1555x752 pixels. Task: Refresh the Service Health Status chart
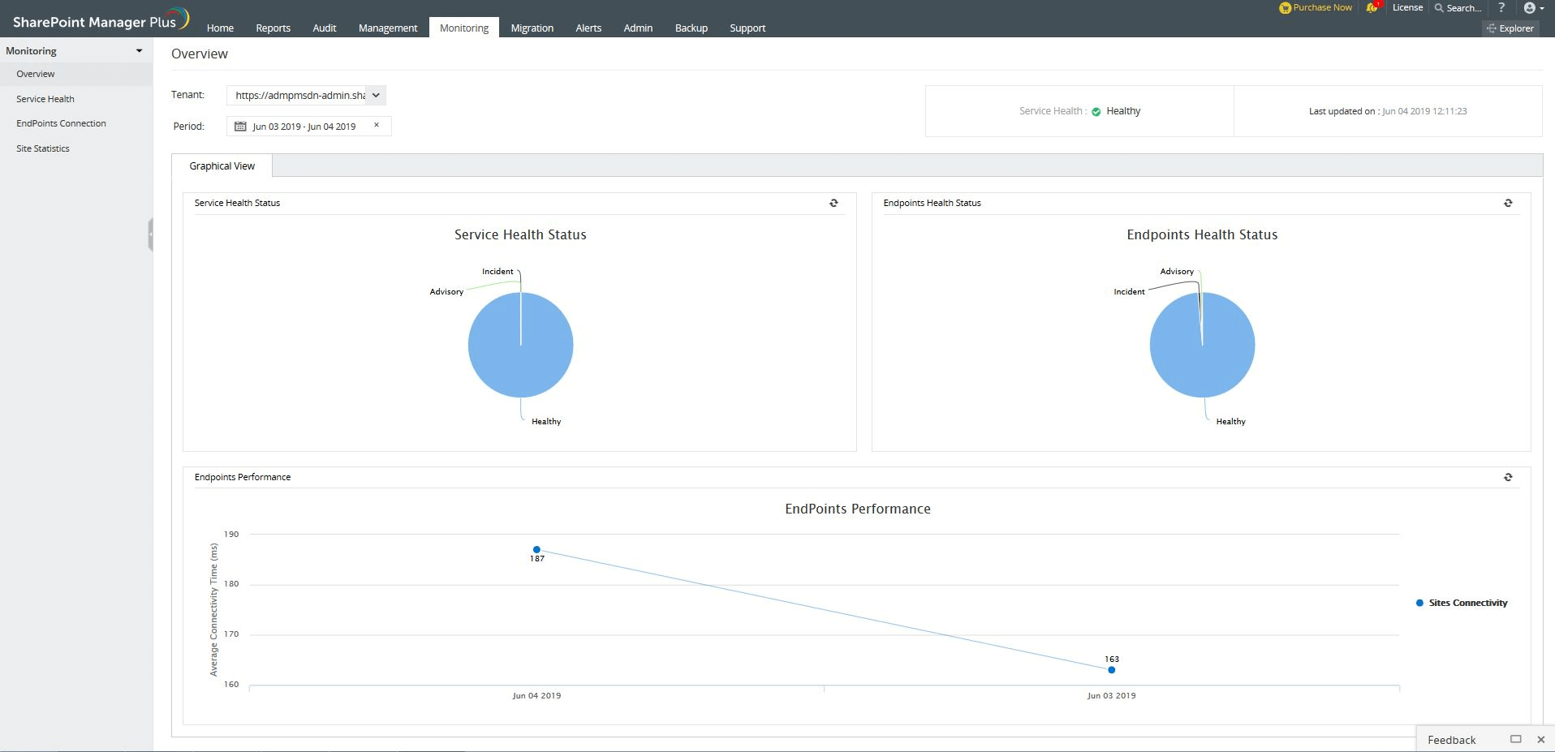pos(833,204)
